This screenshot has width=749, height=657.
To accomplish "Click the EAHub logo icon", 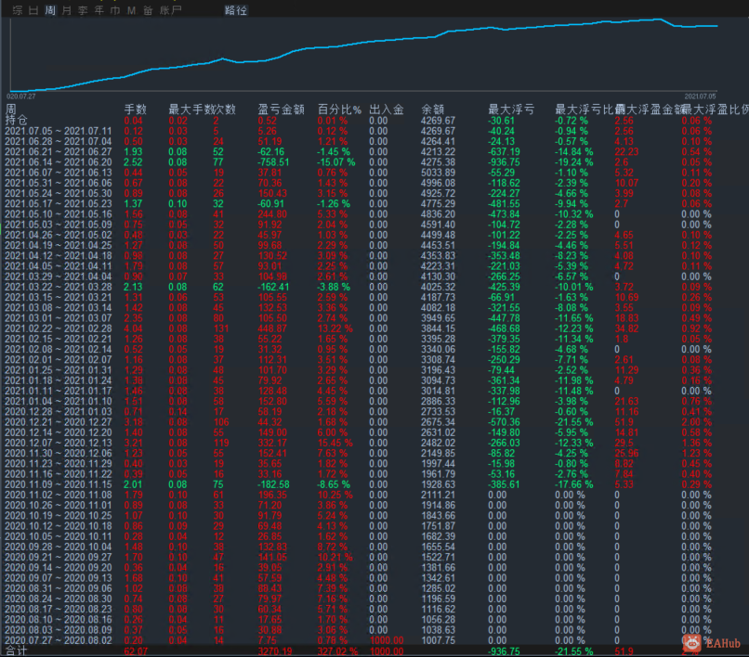I will tap(691, 643).
